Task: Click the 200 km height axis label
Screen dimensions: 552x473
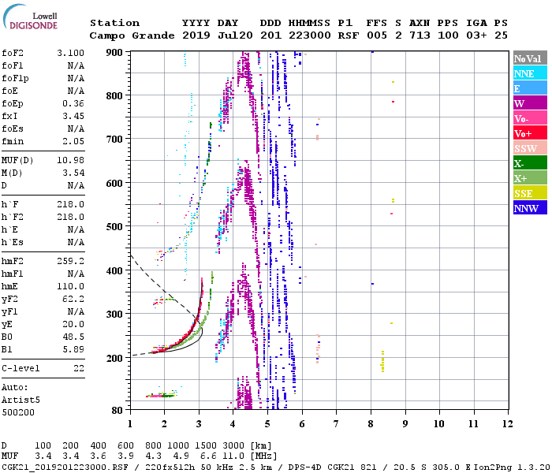Action: coord(114,358)
